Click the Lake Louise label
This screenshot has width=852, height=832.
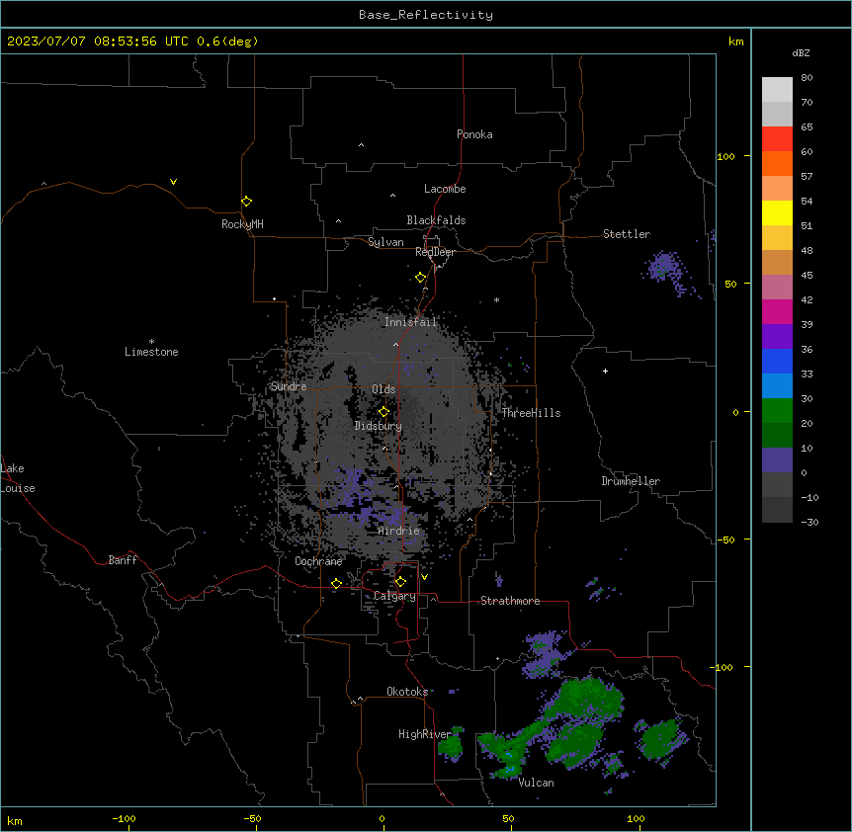(x=18, y=478)
